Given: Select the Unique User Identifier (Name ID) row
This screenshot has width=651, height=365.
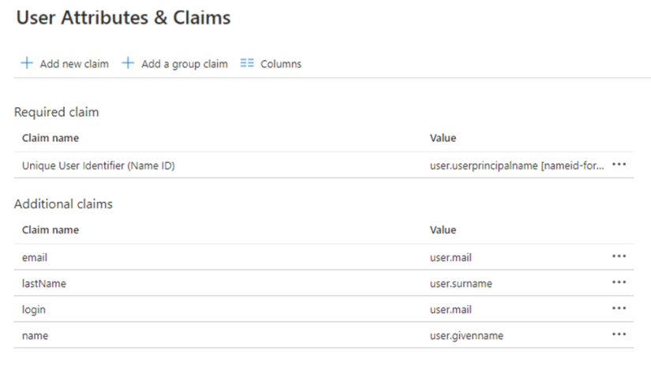Looking at the screenshot, I should (x=98, y=165).
